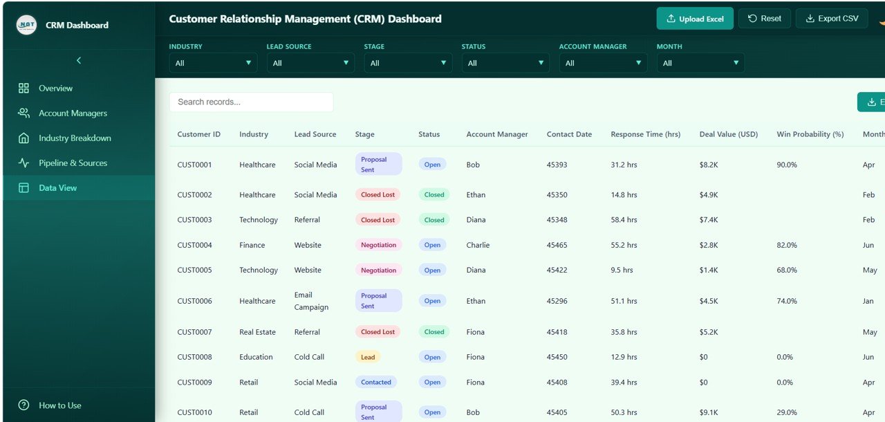Open Data View using the table icon
Image resolution: width=885 pixels, height=422 pixels.
tap(24, 187)
